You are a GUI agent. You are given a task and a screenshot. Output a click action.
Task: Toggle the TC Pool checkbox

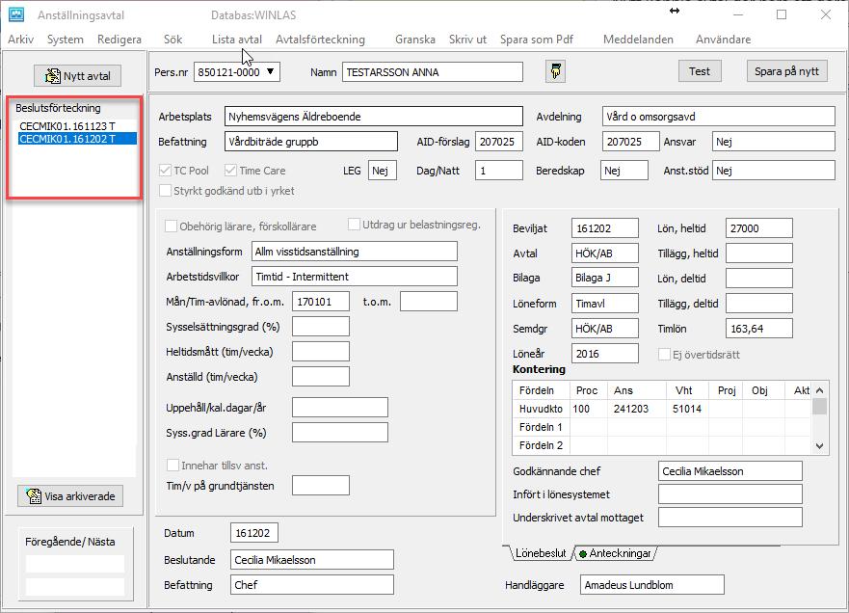coord(165,171)
